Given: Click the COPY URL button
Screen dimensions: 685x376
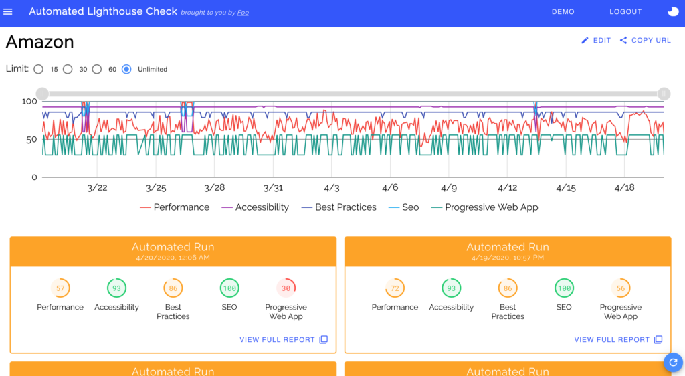Looking at the screenshot, I should 646,41.
